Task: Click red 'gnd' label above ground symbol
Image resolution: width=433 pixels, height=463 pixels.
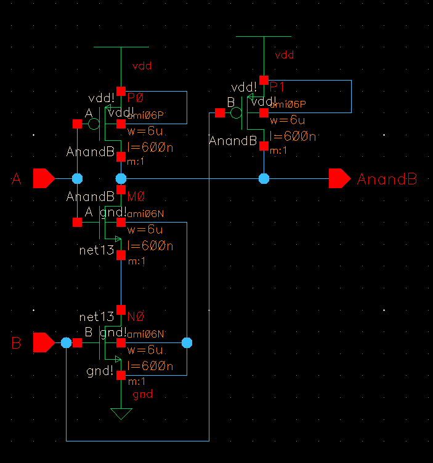Action: 143,395
